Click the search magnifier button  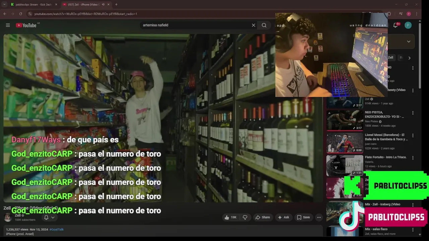coord(264,25)
